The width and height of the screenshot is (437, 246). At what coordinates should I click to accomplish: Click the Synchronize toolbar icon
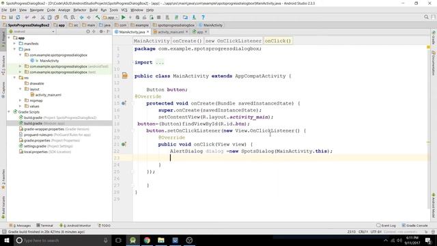tap(18, 17)
